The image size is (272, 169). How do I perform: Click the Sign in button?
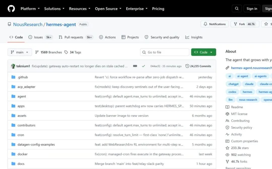coord(252,9)
